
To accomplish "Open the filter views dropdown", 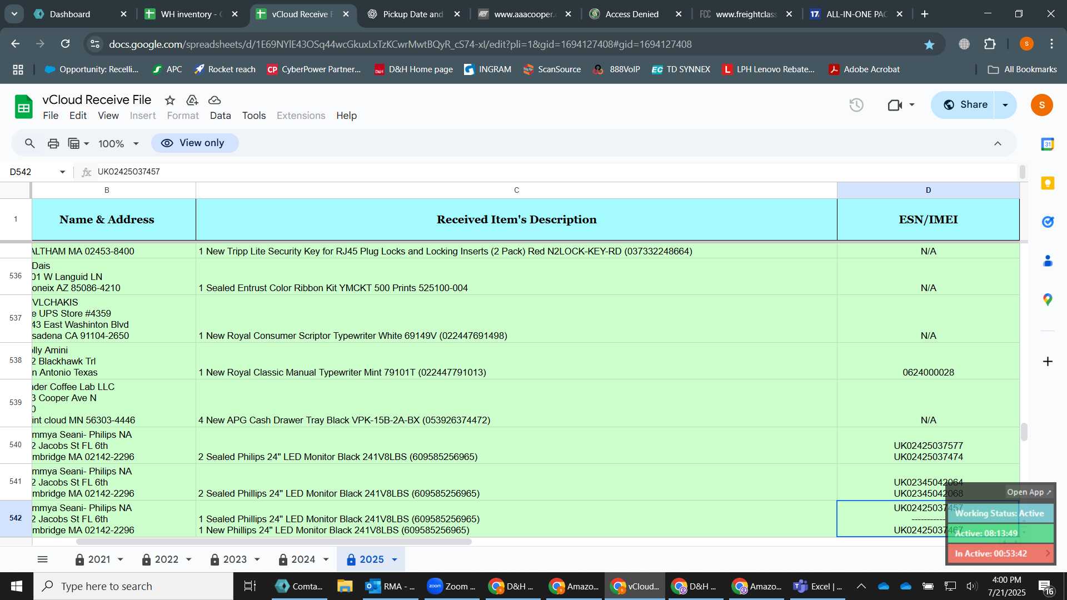I will pos(78,143).
